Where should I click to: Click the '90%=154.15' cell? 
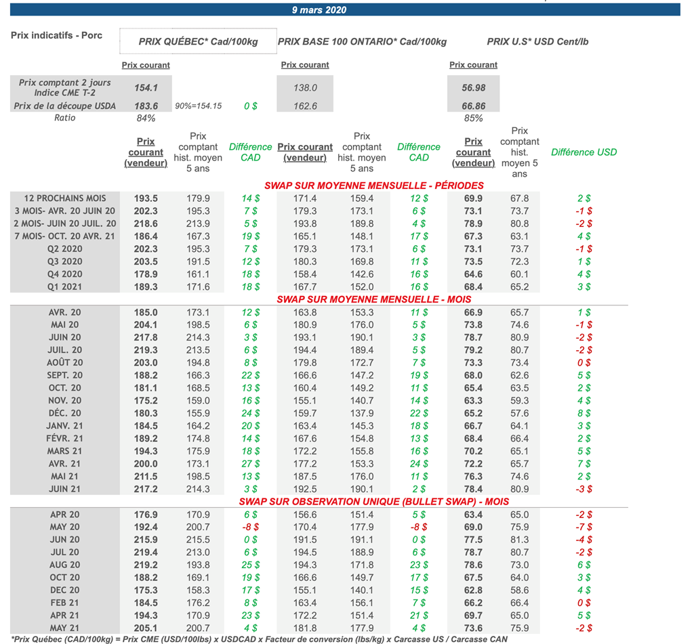(x=198, y=106)
